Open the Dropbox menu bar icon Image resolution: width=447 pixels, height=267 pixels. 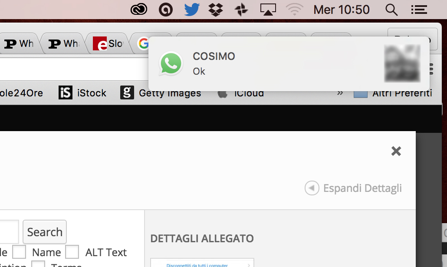pyautogui.click(x=216, y=10)
